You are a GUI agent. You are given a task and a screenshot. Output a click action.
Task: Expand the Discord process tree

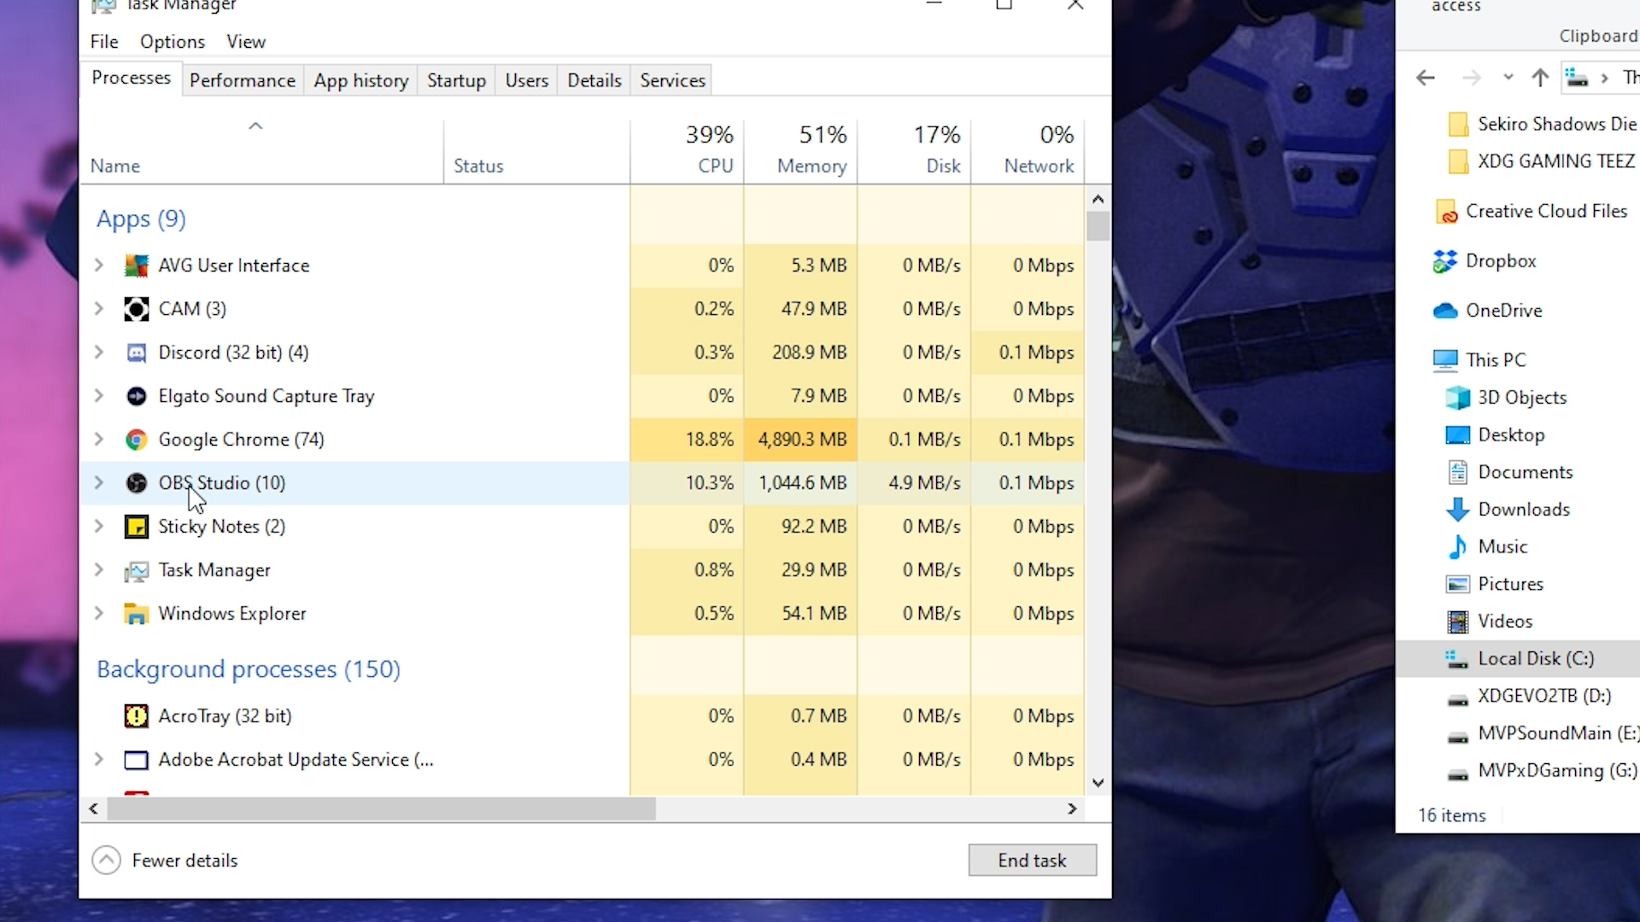(98, 351)
